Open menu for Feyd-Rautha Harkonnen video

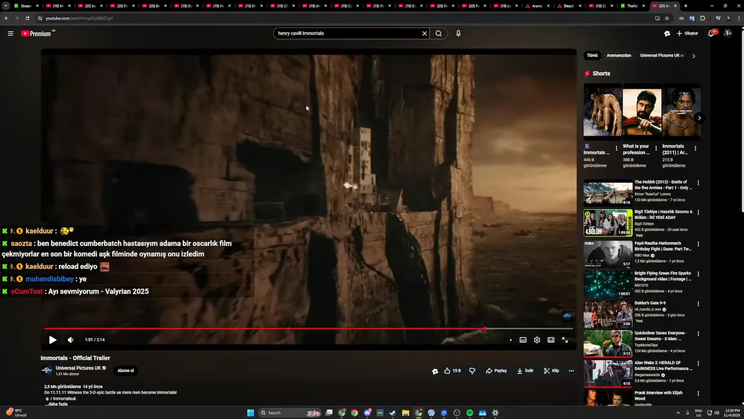point(698,244)
